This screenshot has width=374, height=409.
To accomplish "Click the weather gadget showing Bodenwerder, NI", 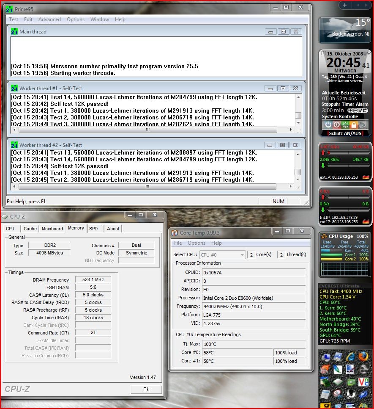I will pyautogui.click(x=345, y=30).
